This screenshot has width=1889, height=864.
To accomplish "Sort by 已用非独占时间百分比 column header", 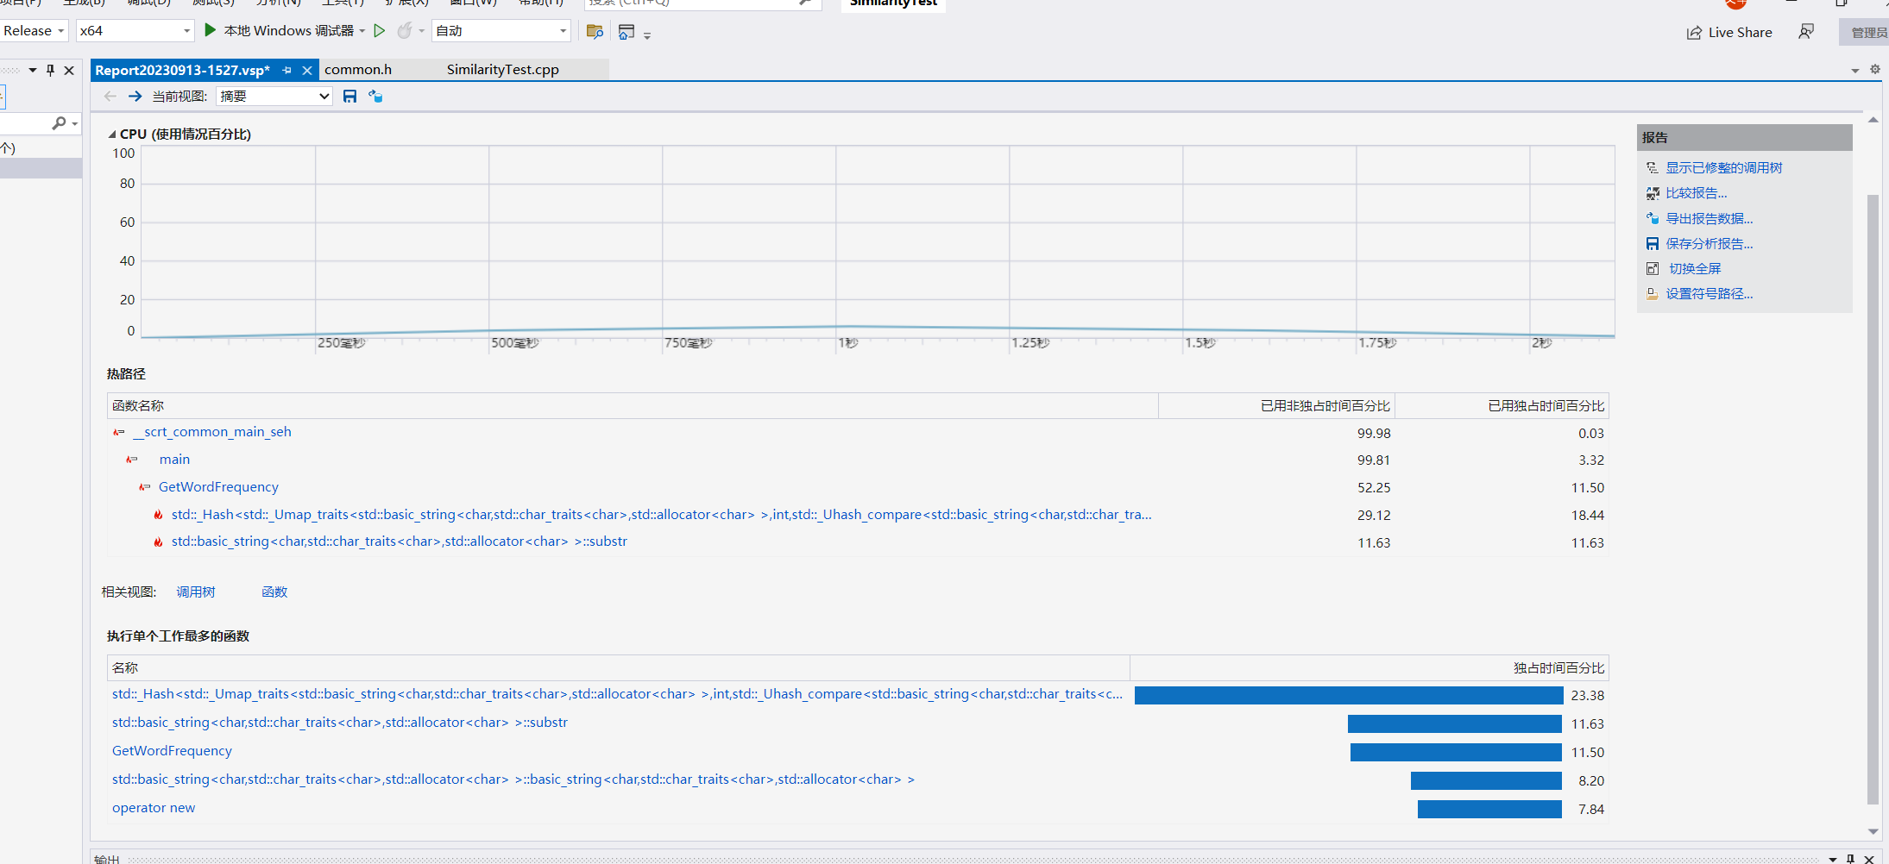I will (1276, 405).
